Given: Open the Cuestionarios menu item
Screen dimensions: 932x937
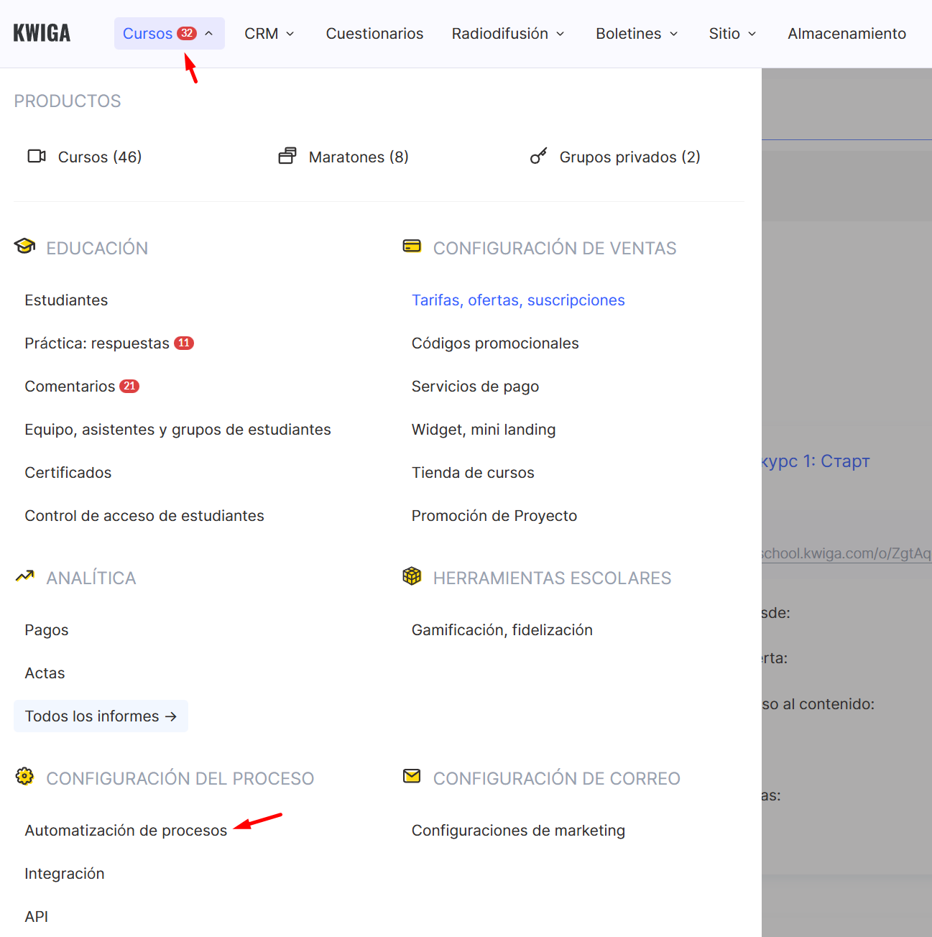Looking at the screenshot, I should (374, 34).
